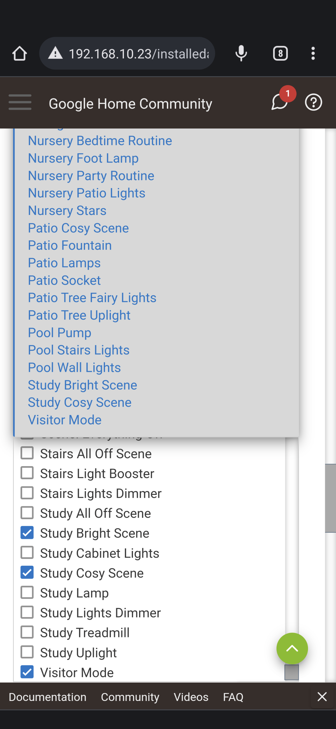Tap the browser home icon
Viewport: 336px width, 729px height.
[20, 54]
